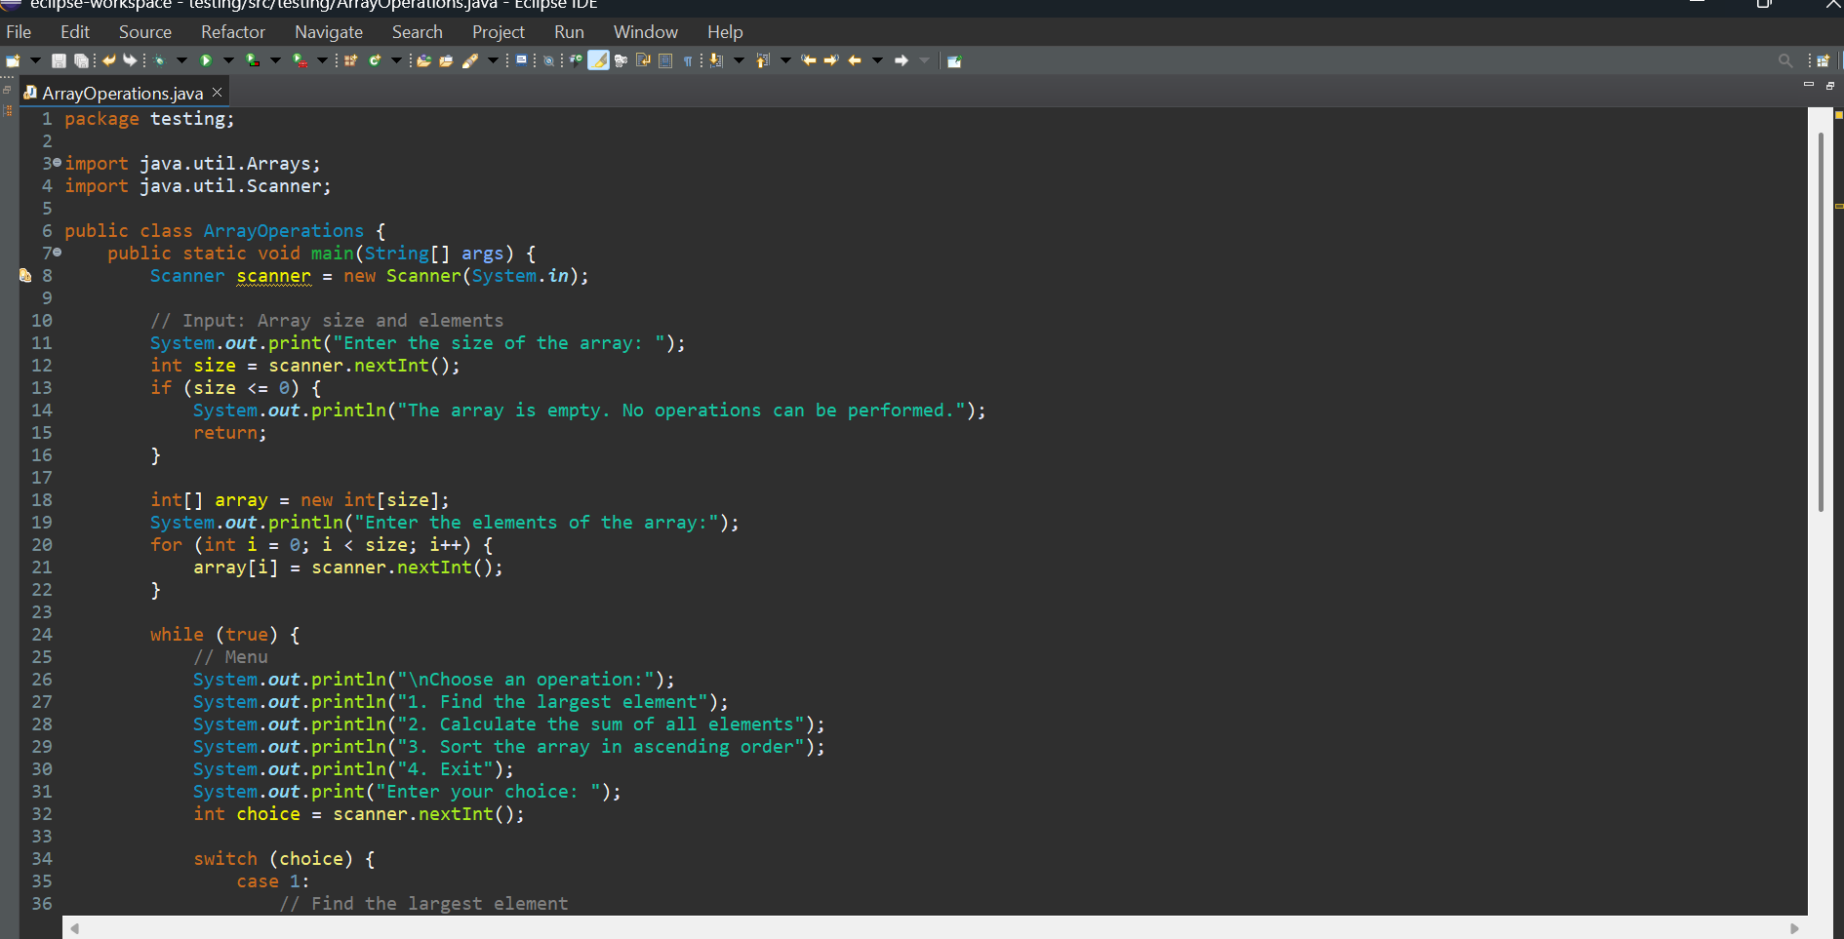Expand the Next Annotation dropdown
This screenshot has height=939, width=1844.
[x=739, y=60]
